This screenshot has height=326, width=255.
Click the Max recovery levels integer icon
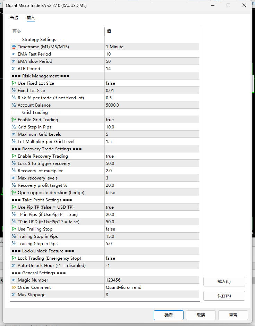tap(14, 178)
